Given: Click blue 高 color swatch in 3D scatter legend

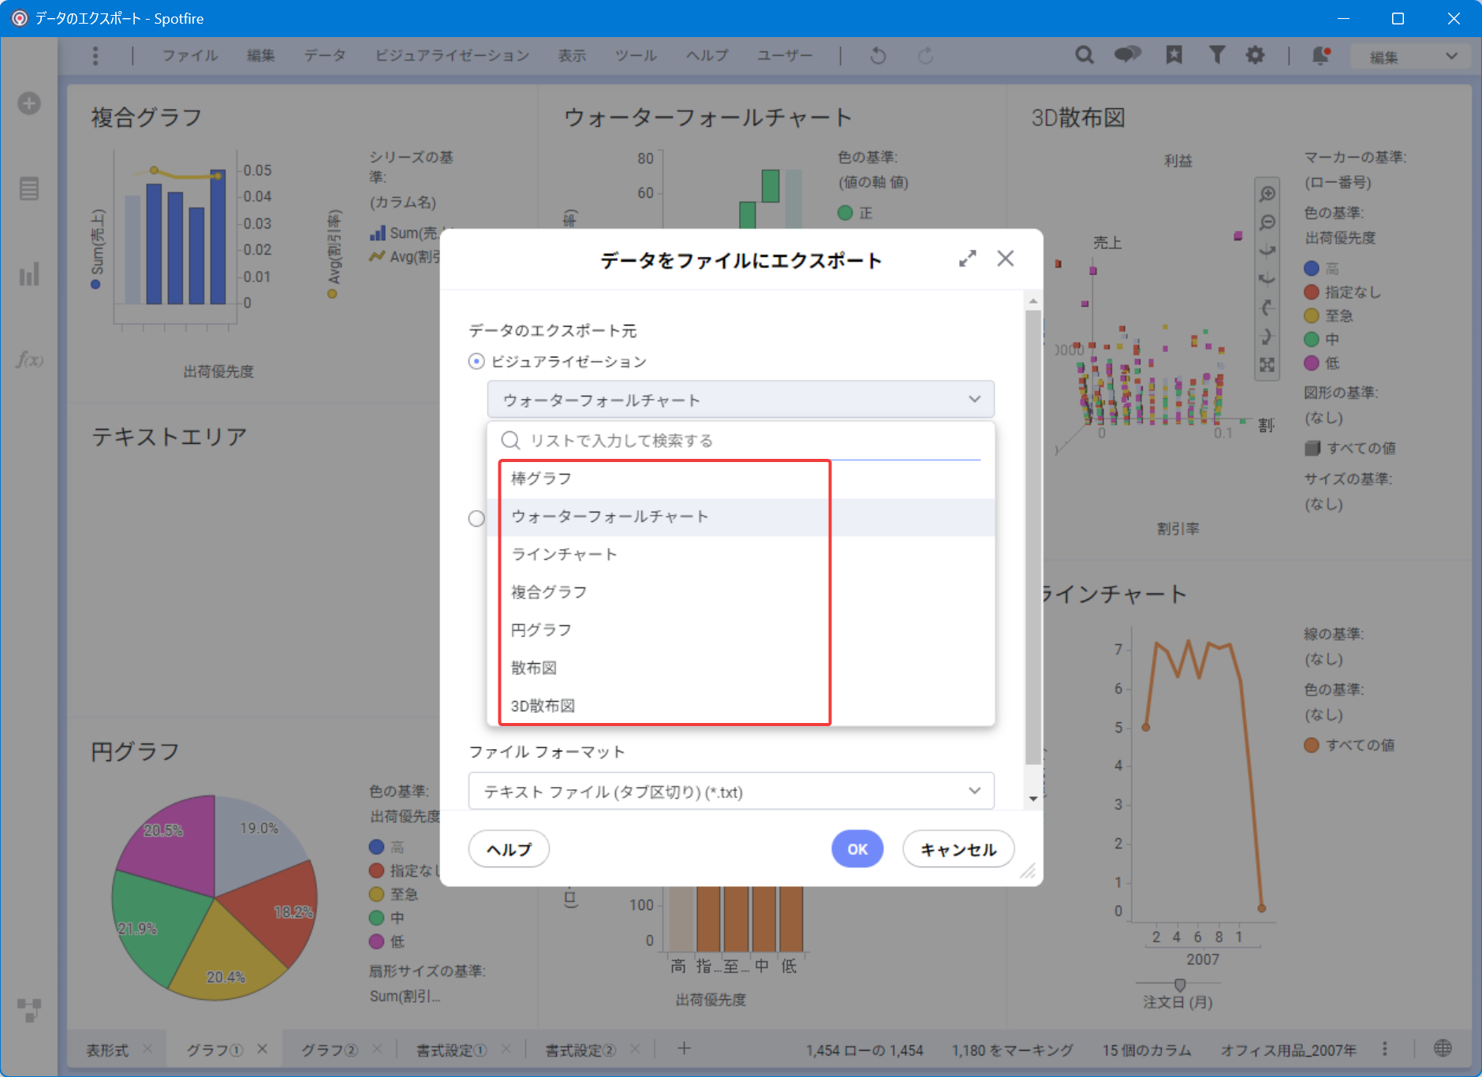Looking at the screenshot, I should tap(1312, 268).
